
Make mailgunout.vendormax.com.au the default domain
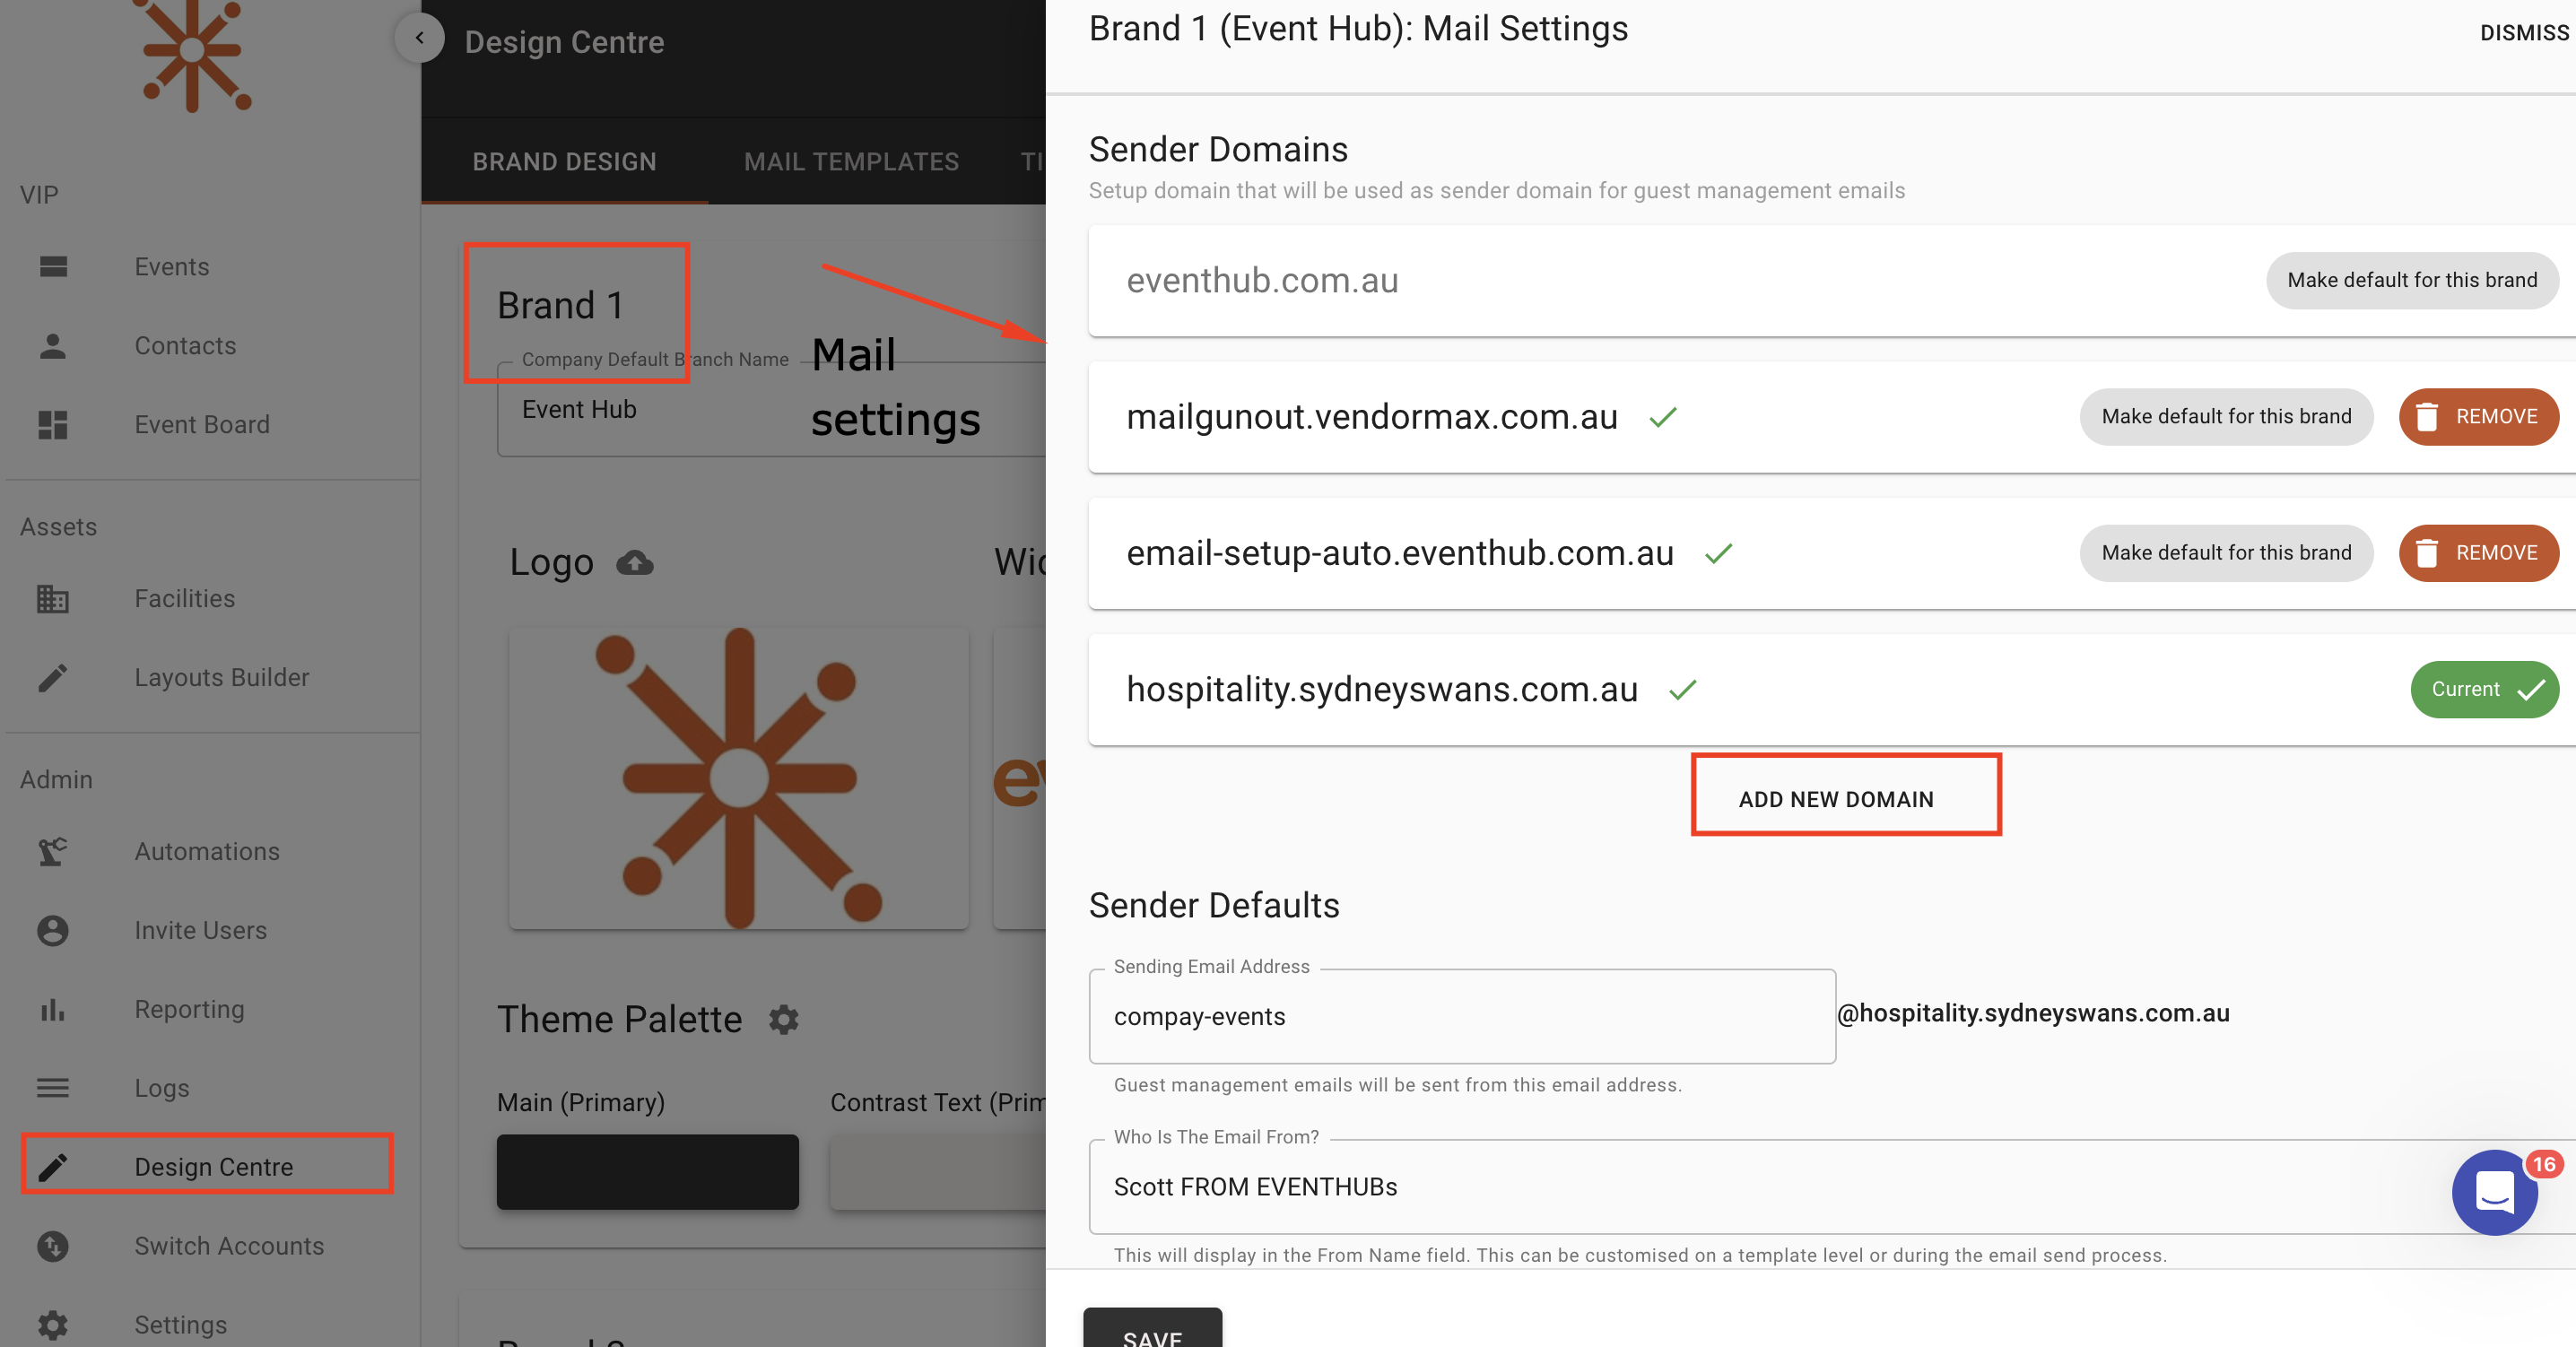click(x=2225, y=416)
